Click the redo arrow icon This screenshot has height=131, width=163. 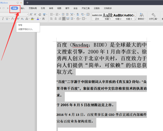4,8
